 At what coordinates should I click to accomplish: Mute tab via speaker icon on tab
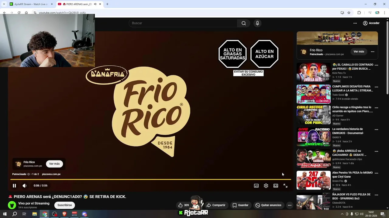[x=95, y=4]
